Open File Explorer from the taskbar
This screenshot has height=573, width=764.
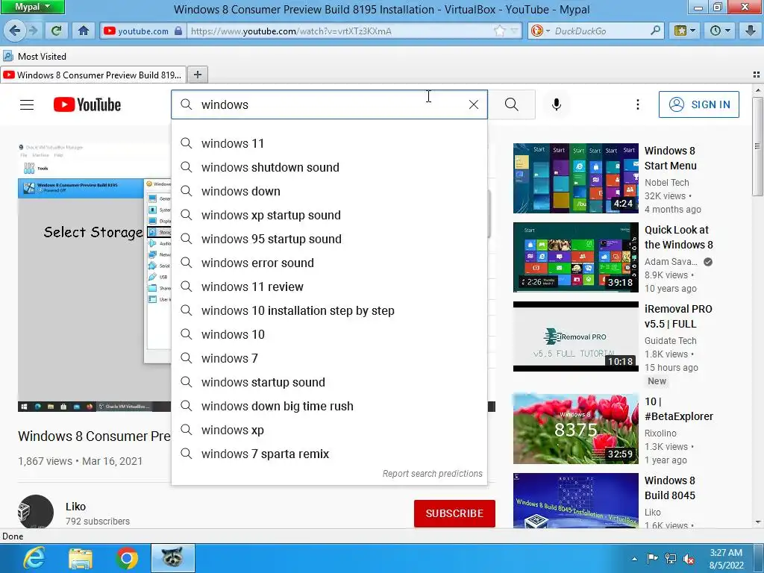click(x=81, y=558)
